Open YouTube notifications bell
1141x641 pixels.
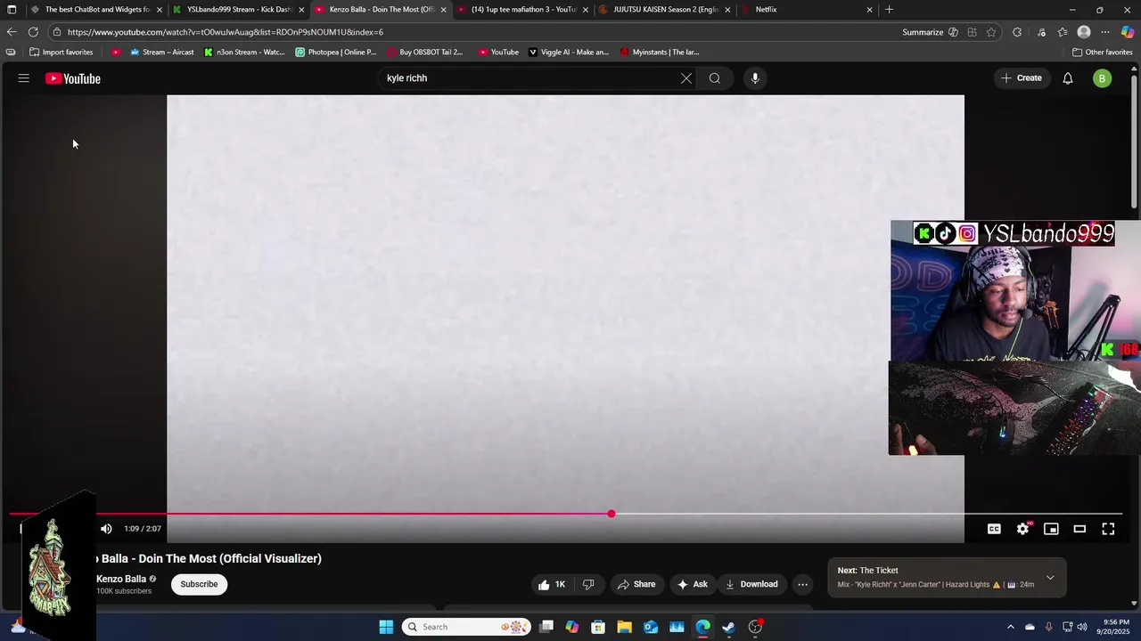(x=1068, y=78)
